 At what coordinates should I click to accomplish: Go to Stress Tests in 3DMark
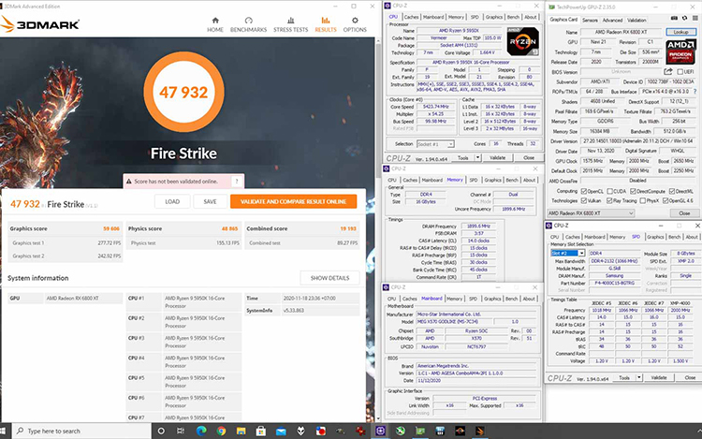tap(290, 24)
